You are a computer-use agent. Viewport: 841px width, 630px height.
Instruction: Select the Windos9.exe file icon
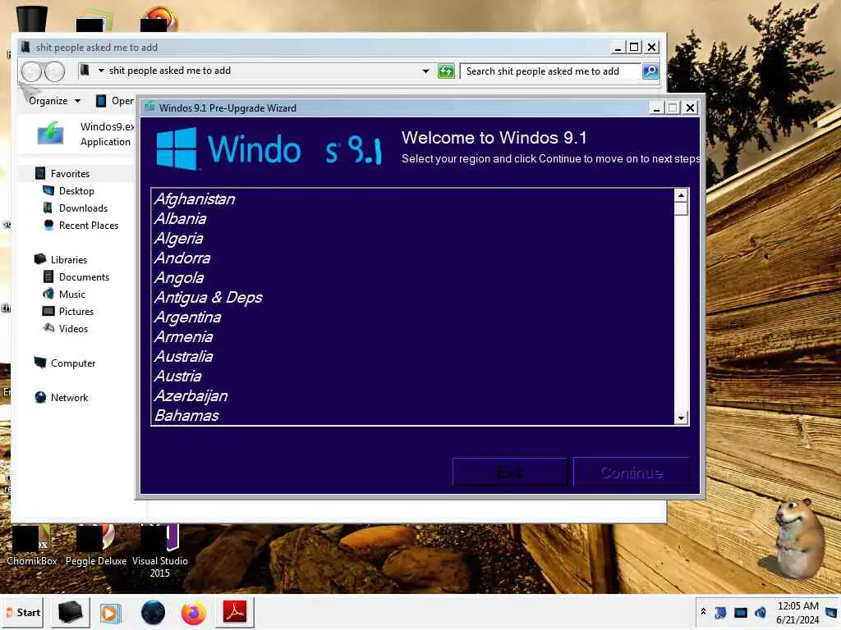pos(50,134)
